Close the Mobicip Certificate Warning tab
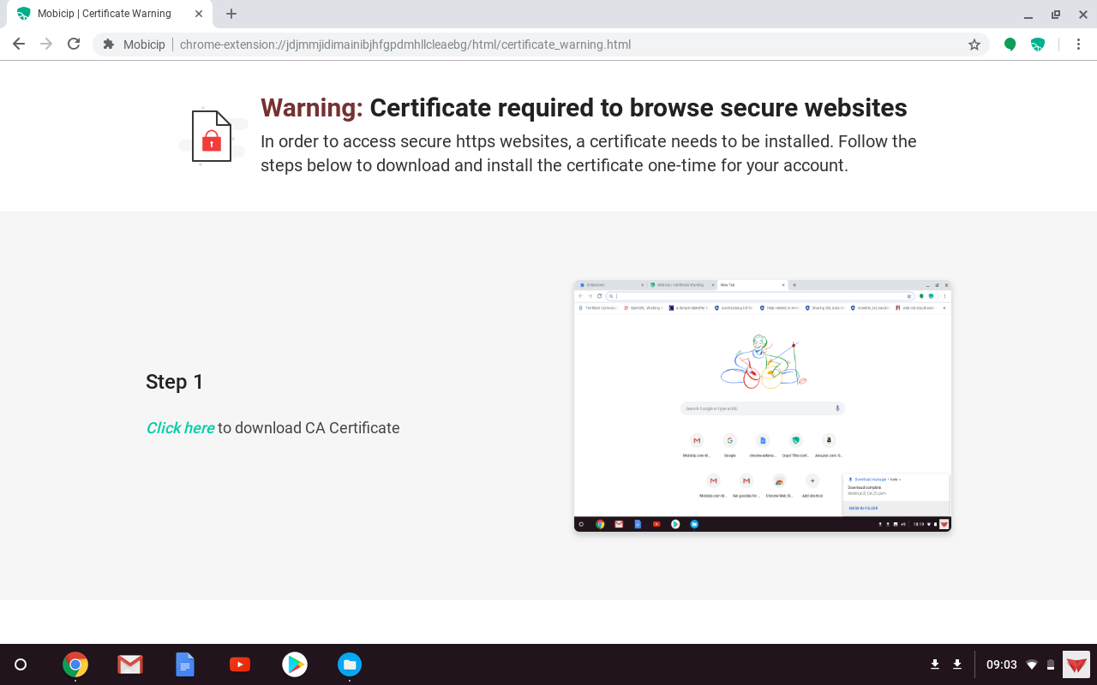The image size is (1097, 685). tap(199, 14)
